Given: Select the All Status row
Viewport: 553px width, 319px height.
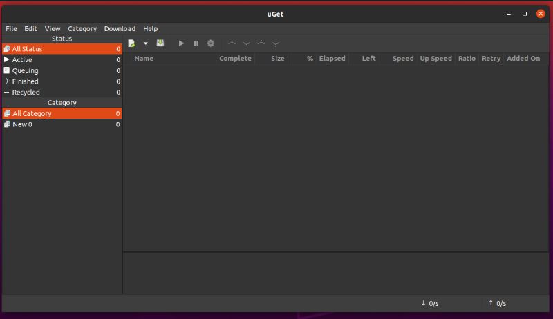Looking at the screenshot, I should pyautogui.click(x=62, y=49).
